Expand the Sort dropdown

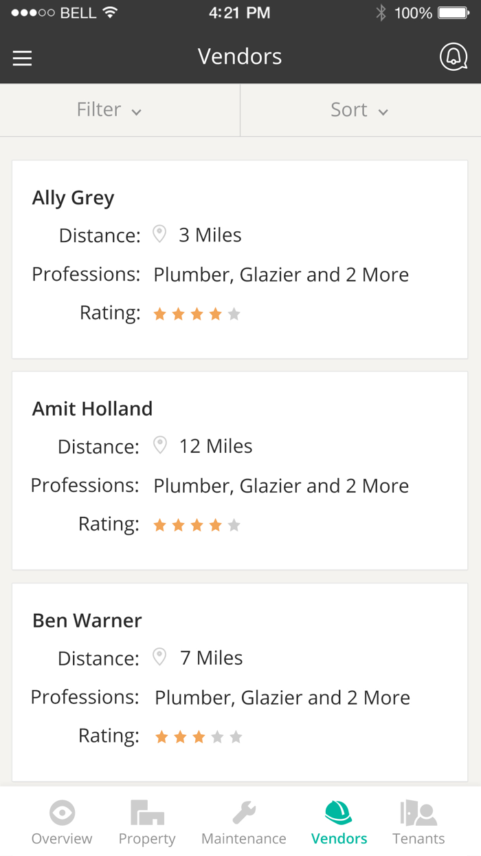359,110
